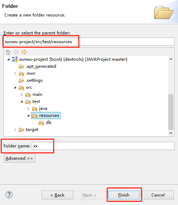Click the back arrow navigation icon
Screen dimensions: 178x205
[16, 52]
